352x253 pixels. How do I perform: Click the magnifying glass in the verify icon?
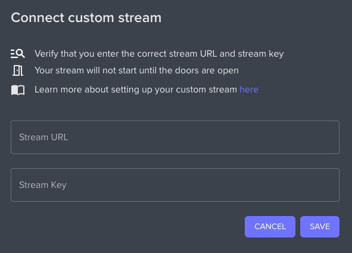click(x=21, y=53)
